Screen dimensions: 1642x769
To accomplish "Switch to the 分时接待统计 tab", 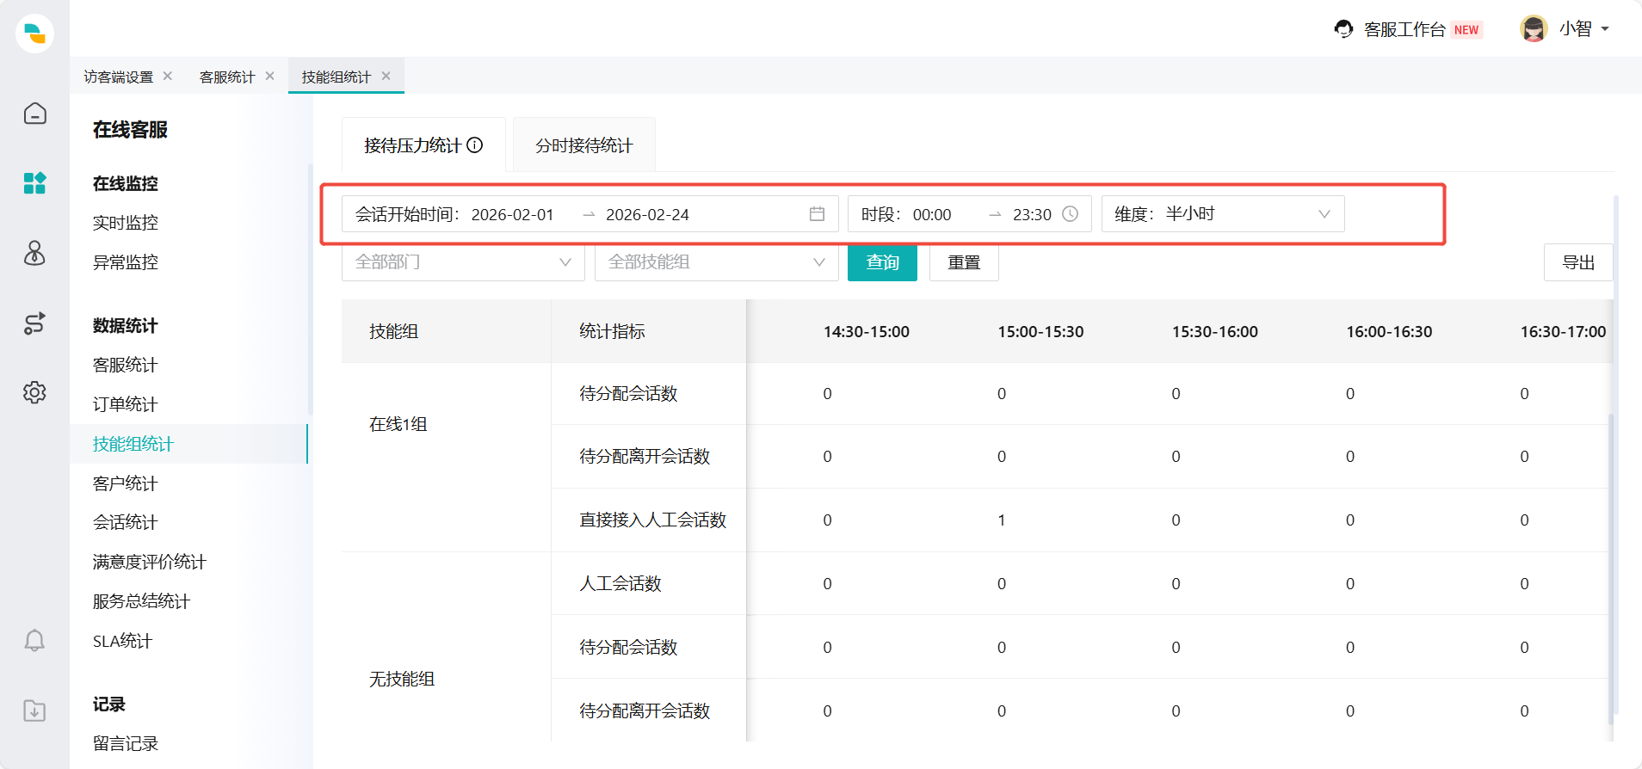I will (x=583, y=145).
